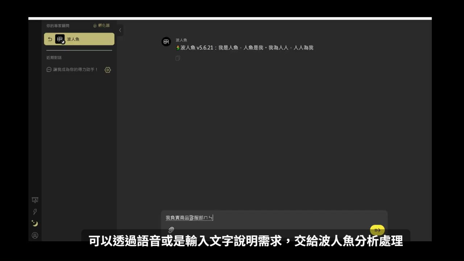This screenshot has height=261, width=464.
Task: Open the user account profile icon
Action: [35, 235]
